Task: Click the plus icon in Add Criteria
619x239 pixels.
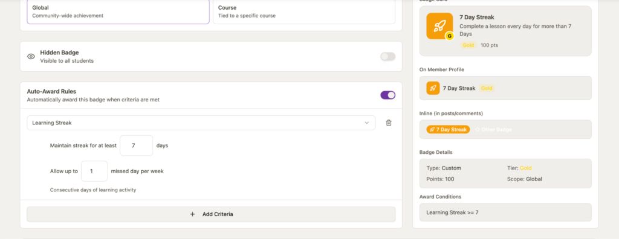Action: coord(193,214)
